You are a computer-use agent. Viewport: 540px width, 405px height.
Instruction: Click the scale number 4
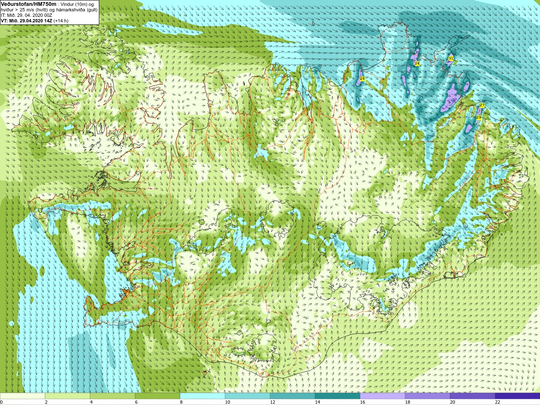(x=91, y=402)
